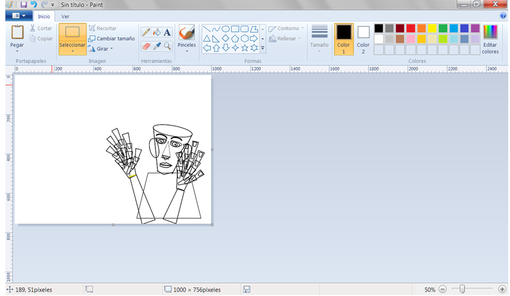Click the zoom out minus button
Viewport: 510px width, 296px height.
pyautogui.click(x=442, y=289)
